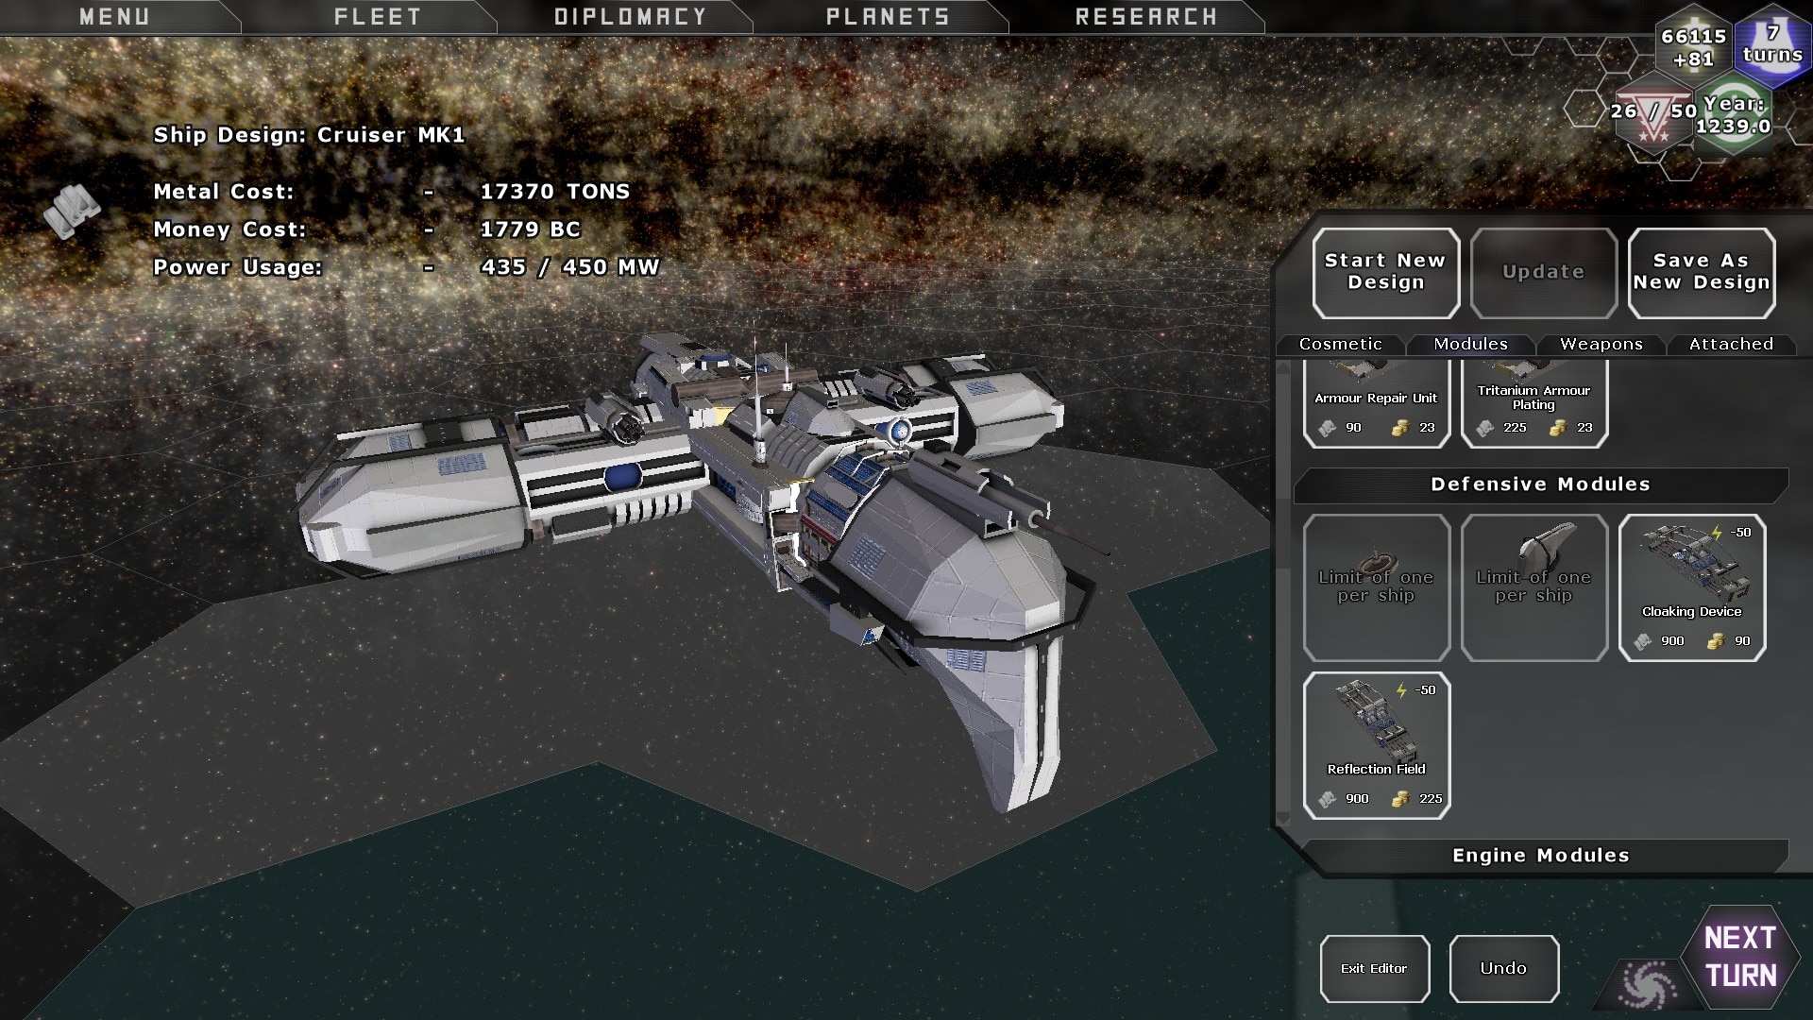1813x1020 pixels.
Task: Click the galaxy spiral icon
Action: 1647,985
